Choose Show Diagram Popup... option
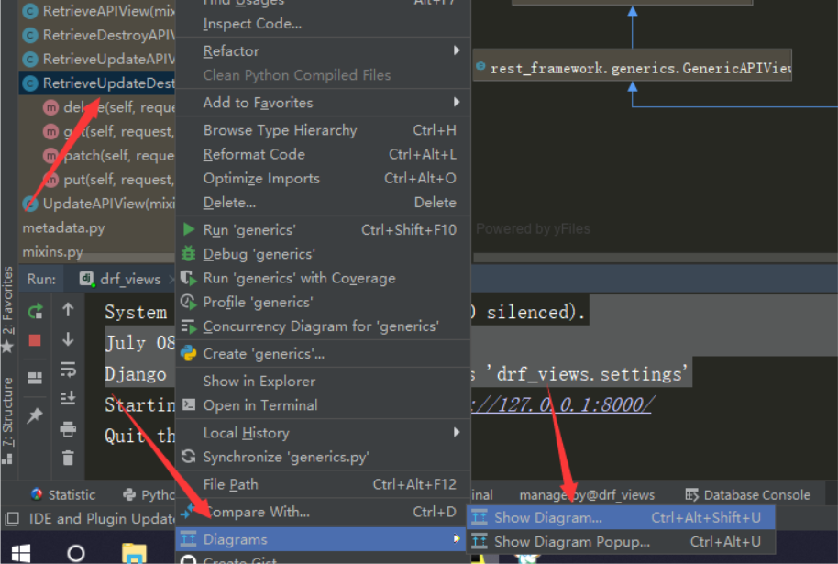 621,542
